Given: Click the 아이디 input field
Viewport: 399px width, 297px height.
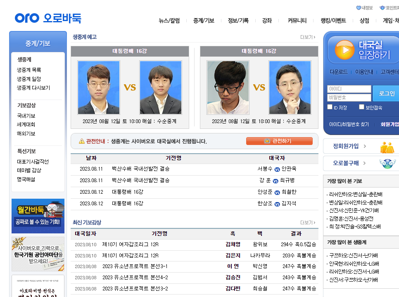Looking at the screenshot, I should pos(348,88).
